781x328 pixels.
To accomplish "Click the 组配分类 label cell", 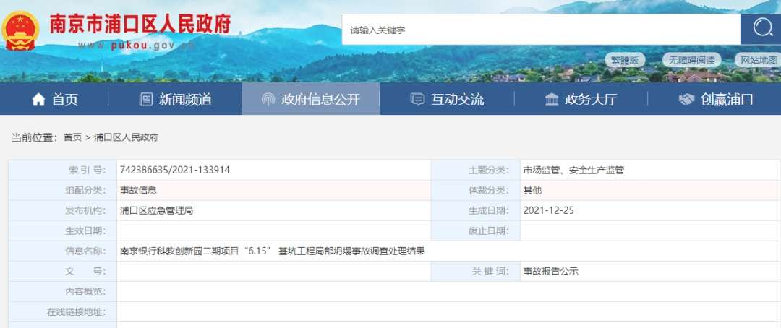I will (x=63, y=190).
